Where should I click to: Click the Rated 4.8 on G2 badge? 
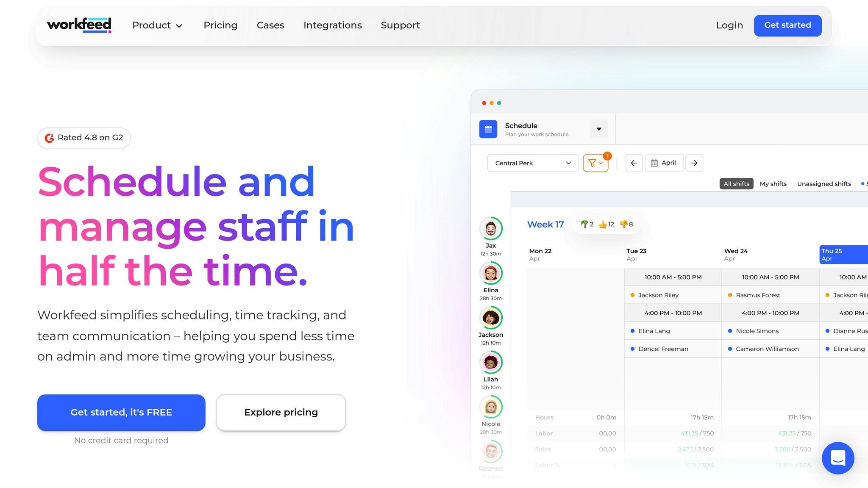tap(84, 138)
